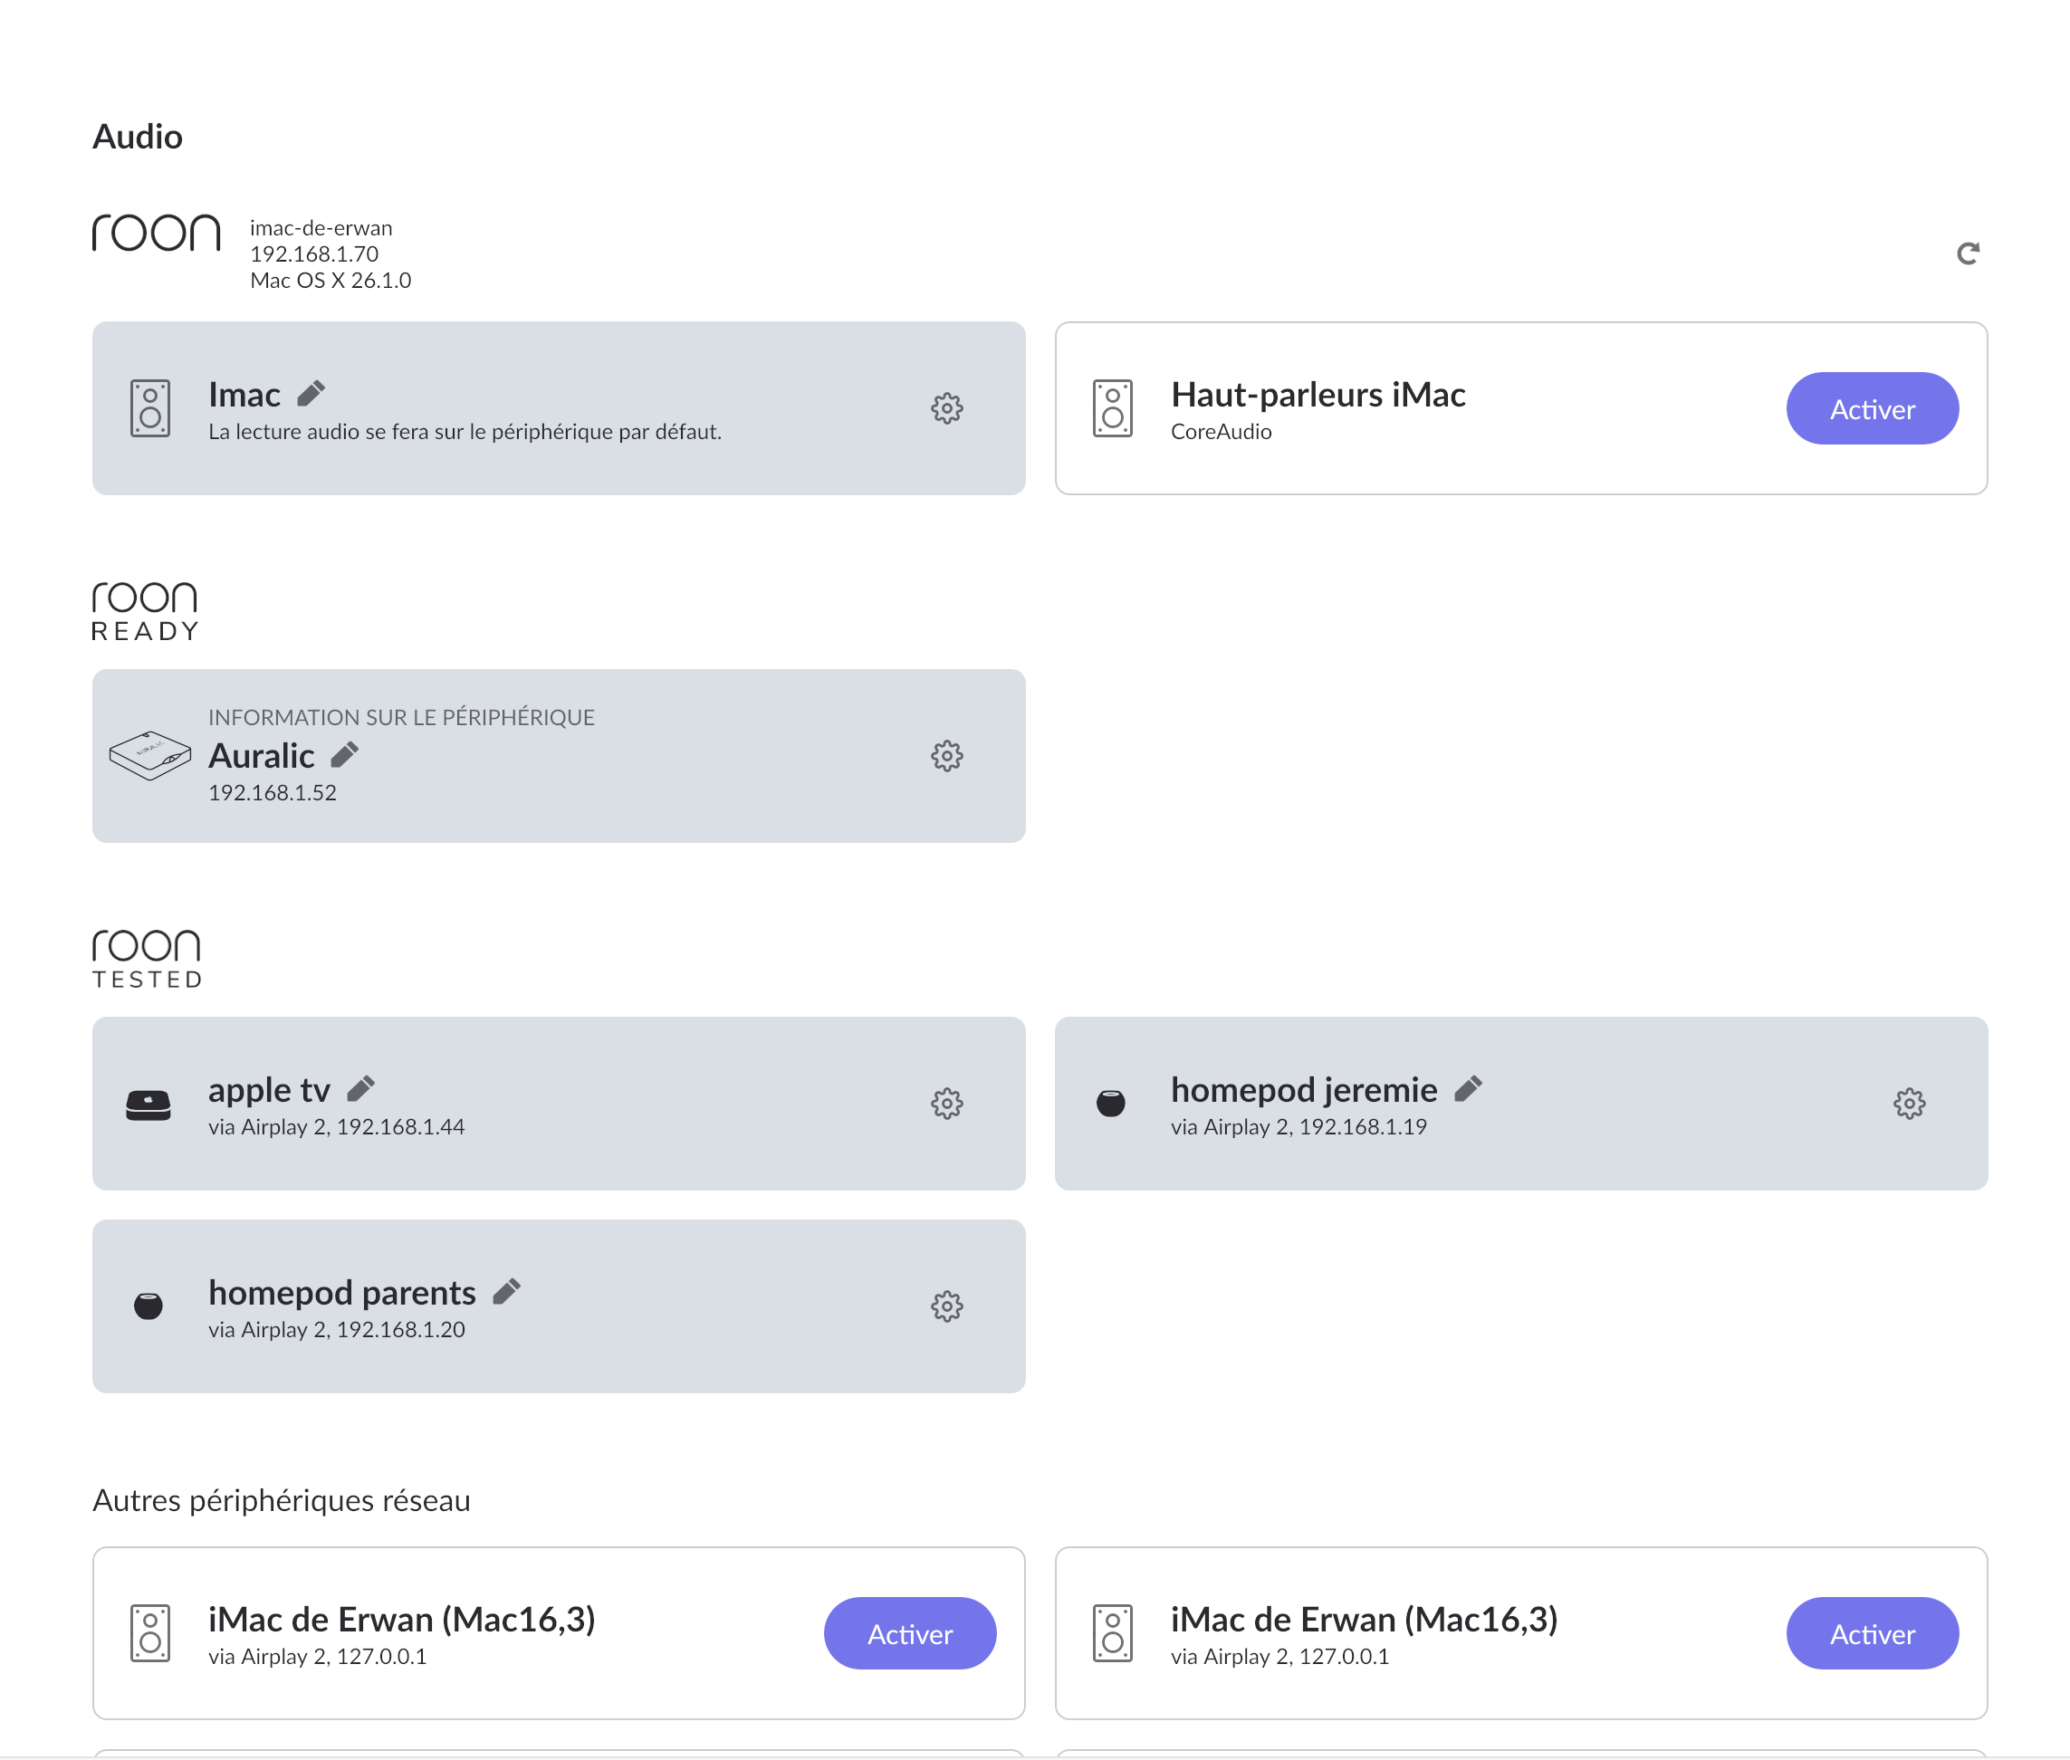The height and width of the screenshot is (1760, 2070).
Task: Click the homepod parents speaker icon
Action: coord(149,1306)
